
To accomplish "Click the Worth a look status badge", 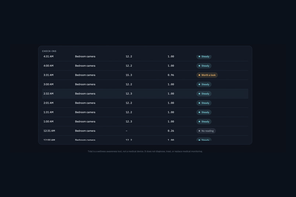I will tap(207, 75).
